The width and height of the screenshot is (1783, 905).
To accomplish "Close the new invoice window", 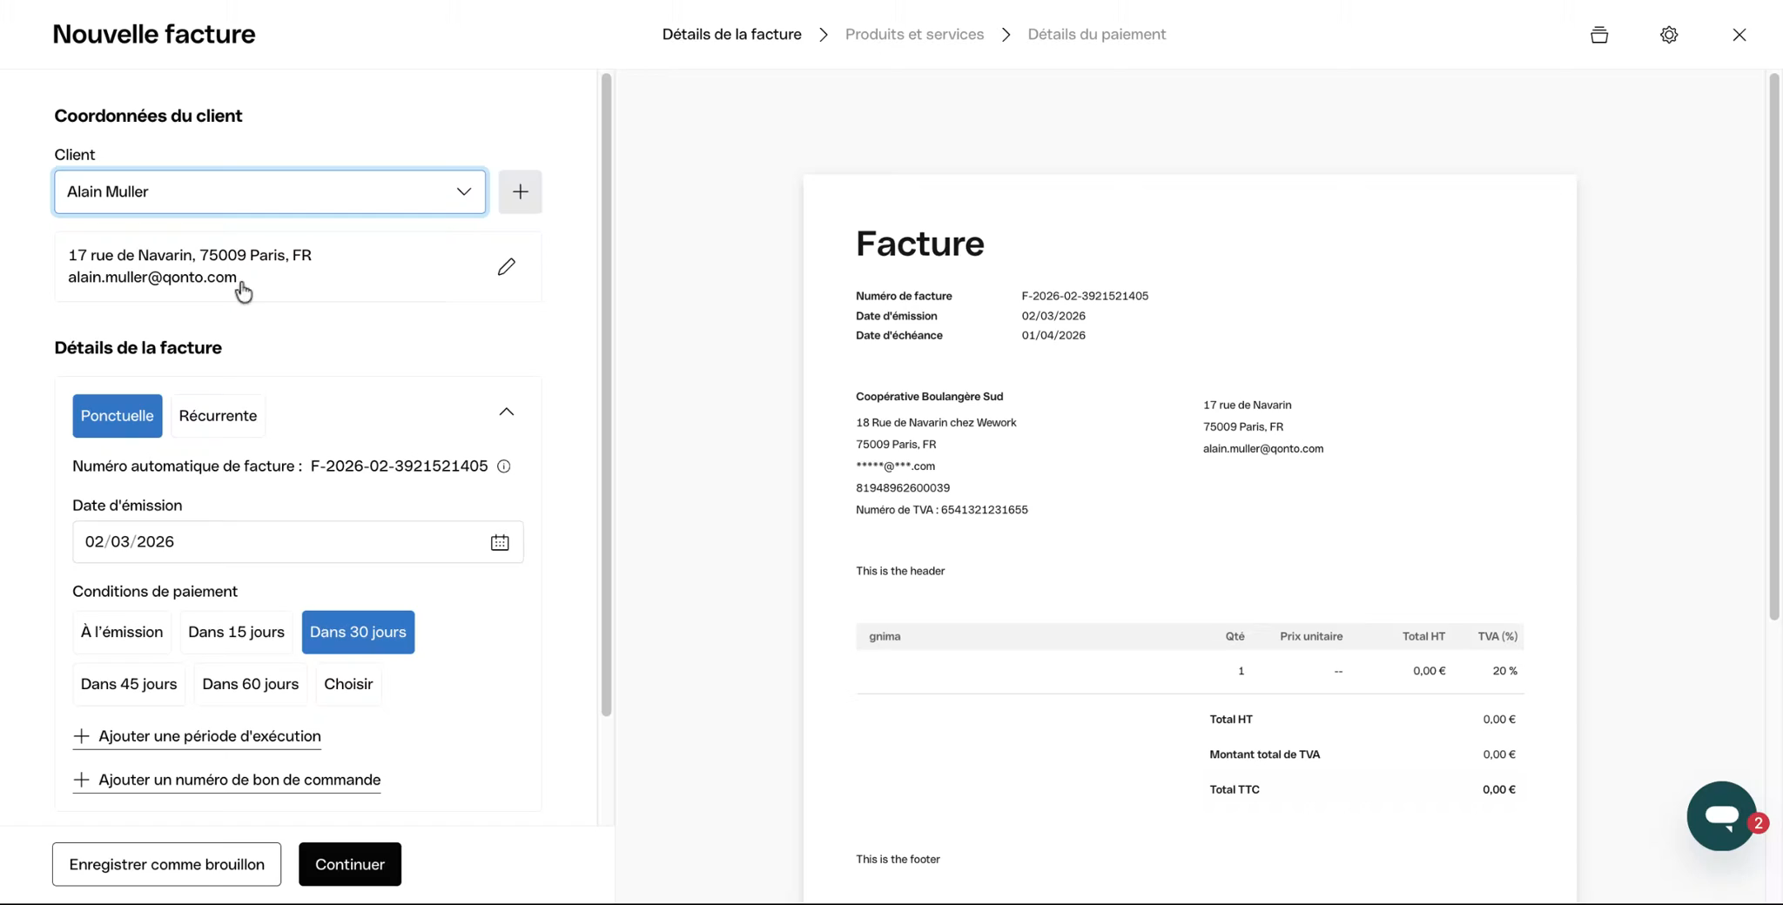I will [x=1739, y=35].
